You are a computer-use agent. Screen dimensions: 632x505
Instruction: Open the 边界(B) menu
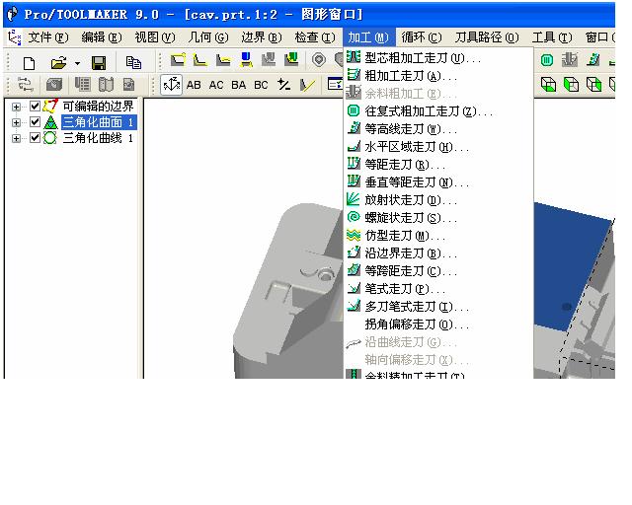pyautogui.click(x=261, y=37)
